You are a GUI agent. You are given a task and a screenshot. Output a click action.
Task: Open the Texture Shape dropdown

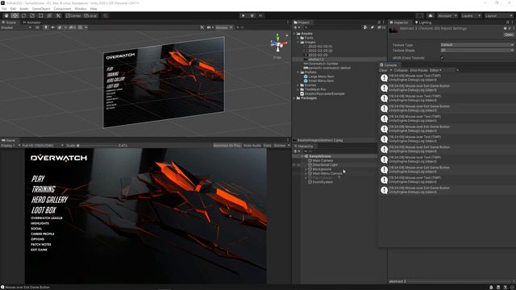coord(477,50)
